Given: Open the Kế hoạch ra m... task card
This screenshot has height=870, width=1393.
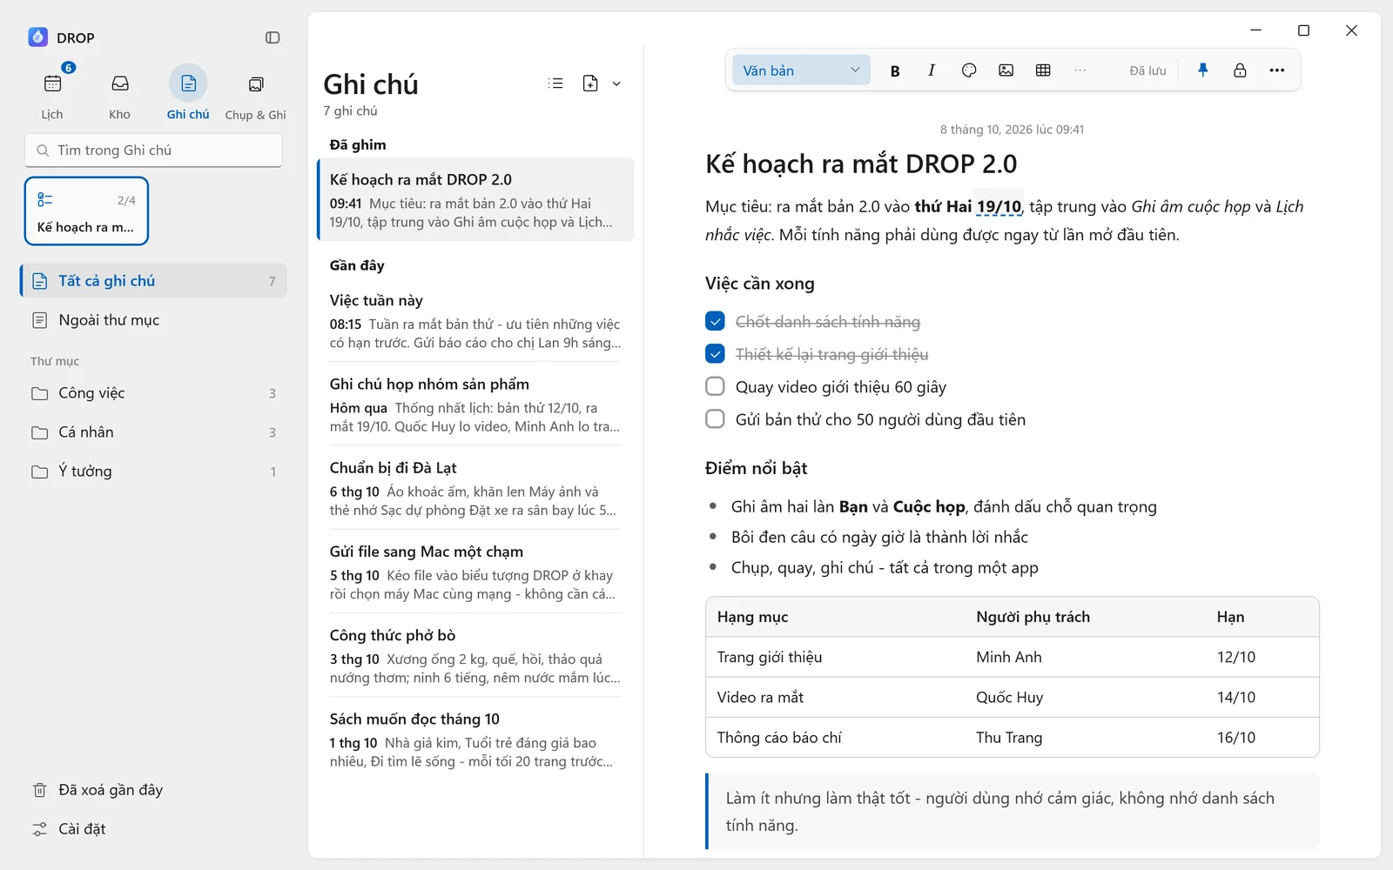Looking at the screenshot, I should (86, 211).
